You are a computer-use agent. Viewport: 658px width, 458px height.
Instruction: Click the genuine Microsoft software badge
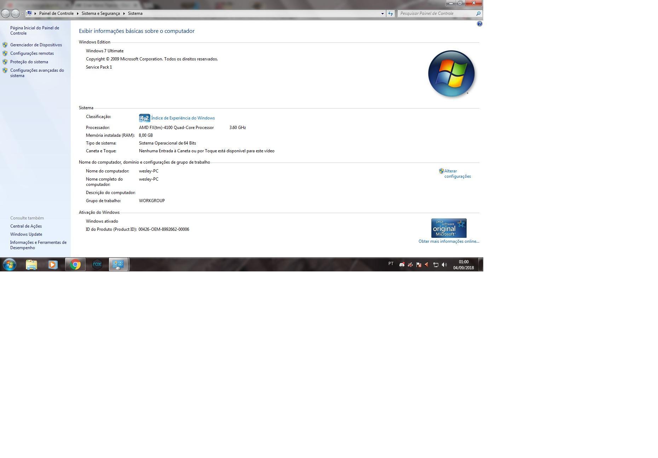tap(449, 228)
